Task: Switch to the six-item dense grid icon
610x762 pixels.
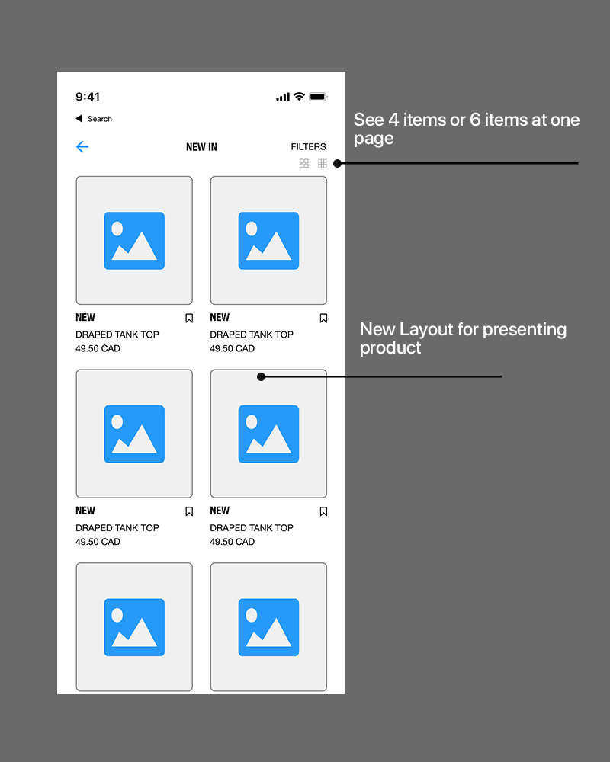Action: tap(323, 163)
